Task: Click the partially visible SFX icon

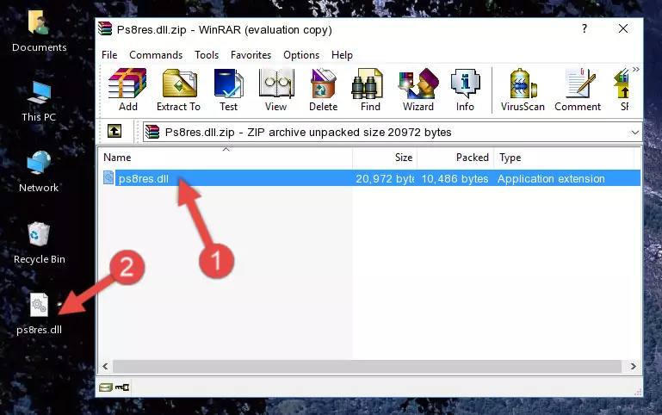Action: (x=622, y=90)
